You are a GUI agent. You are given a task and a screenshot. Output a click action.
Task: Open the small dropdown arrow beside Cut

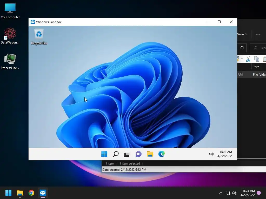(242, 59)
